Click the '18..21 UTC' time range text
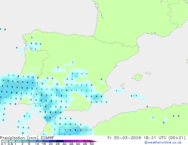The image size is (188, 145). click(155, 138)
